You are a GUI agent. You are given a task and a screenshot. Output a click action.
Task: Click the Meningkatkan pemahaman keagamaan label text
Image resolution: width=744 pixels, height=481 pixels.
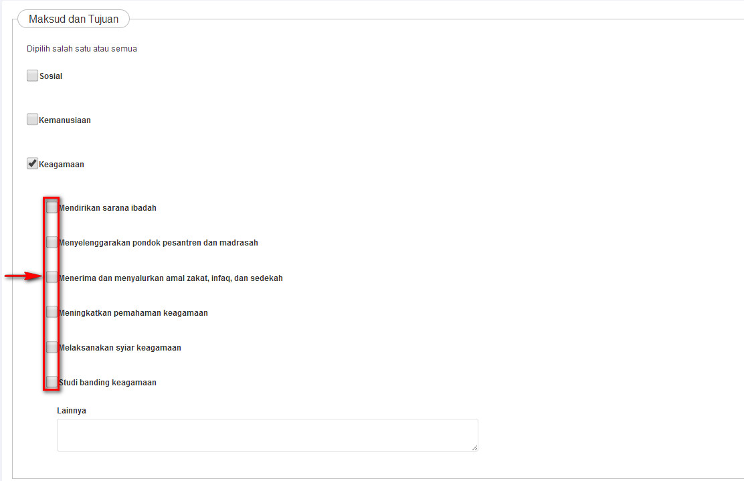click(x=133, y=313)
